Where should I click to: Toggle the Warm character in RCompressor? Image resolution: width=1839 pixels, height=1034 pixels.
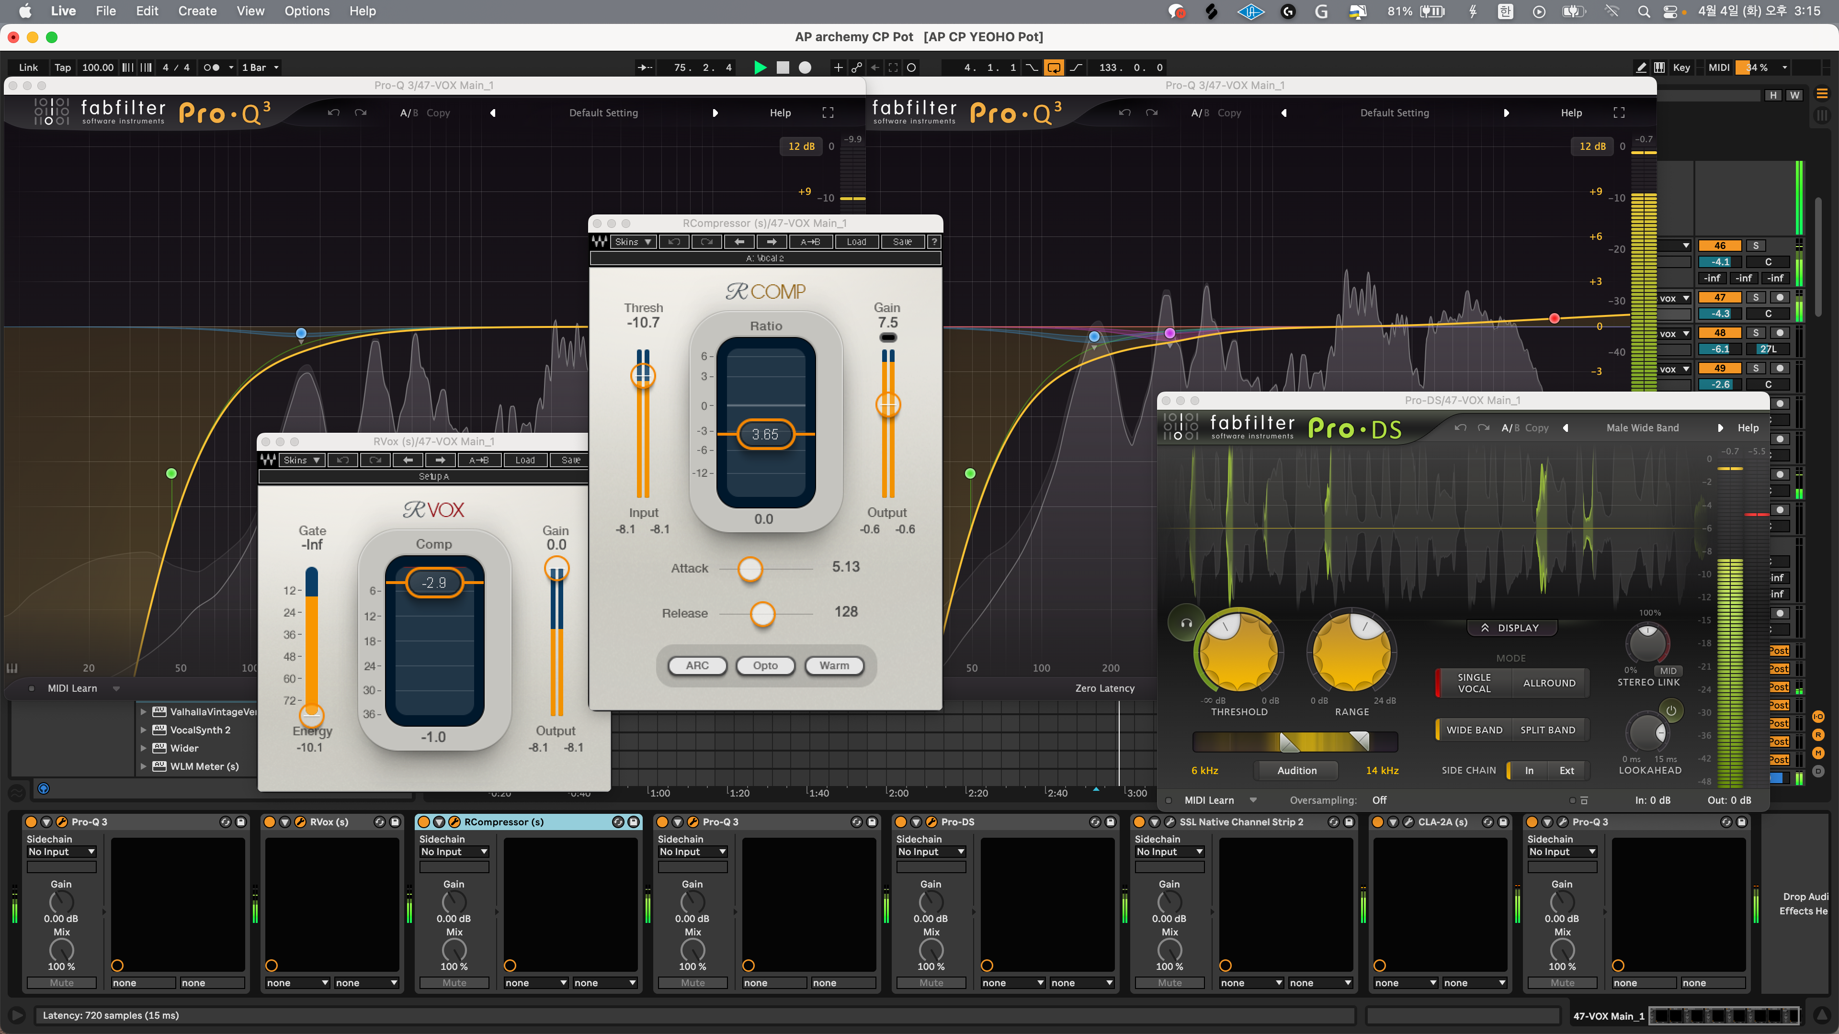tap(834, 665)
